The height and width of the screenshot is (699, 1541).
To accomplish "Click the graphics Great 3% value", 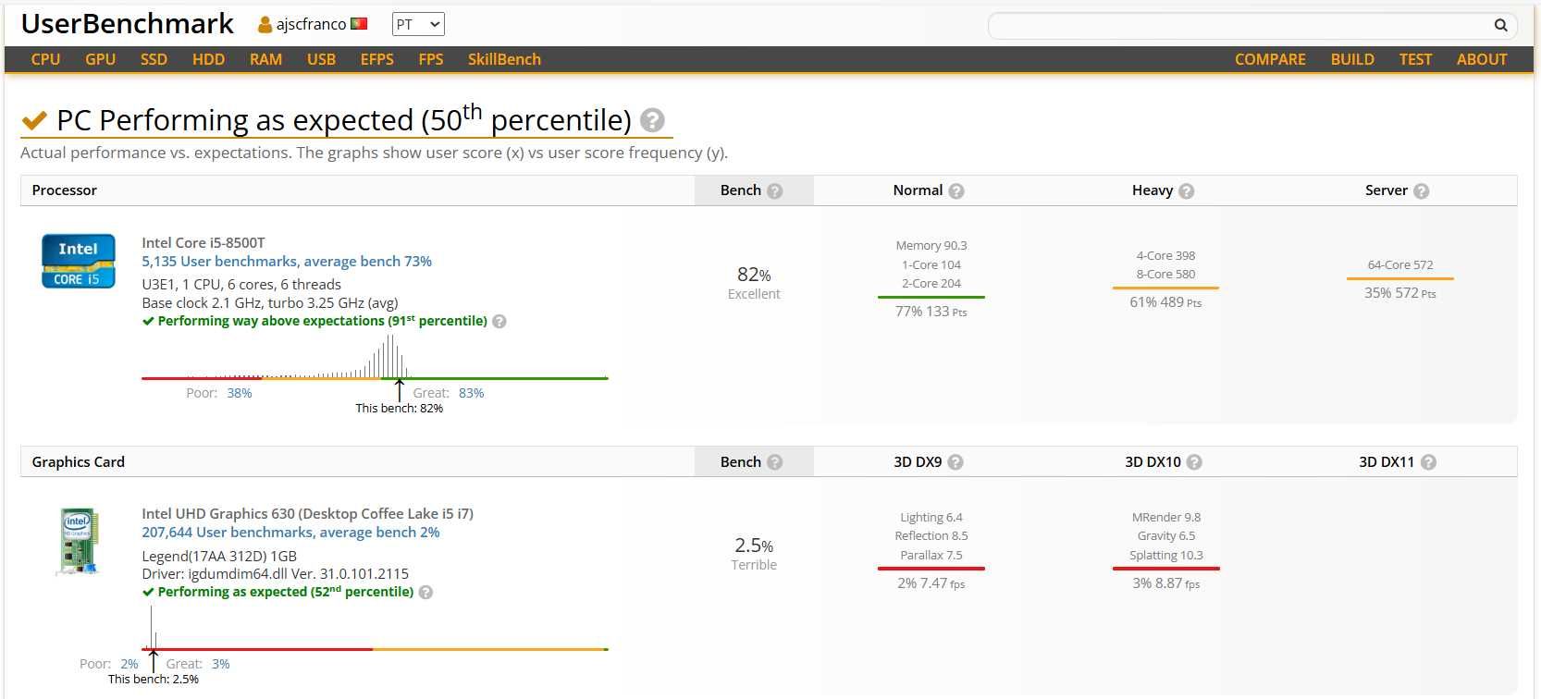I will 221,664.
